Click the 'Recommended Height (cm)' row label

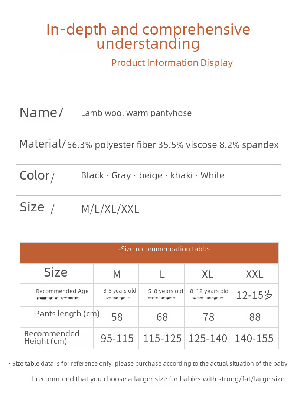(x=52, y=337)
